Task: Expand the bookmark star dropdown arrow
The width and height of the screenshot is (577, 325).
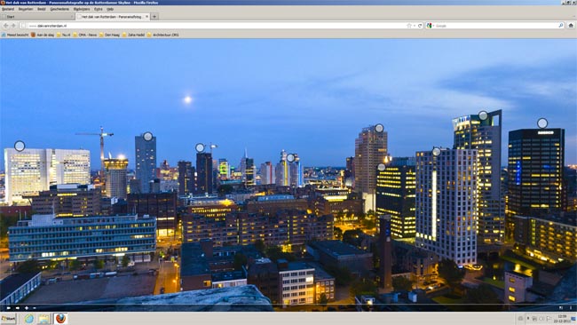Action: pos(415,26)
